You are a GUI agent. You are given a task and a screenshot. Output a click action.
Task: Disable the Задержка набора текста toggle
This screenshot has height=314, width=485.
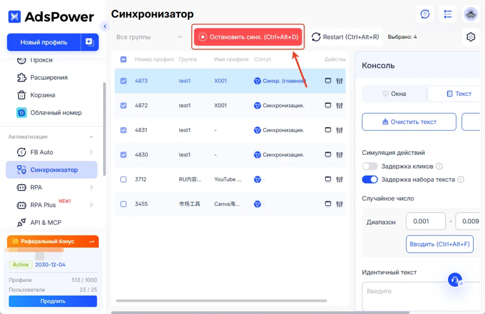pos(370,179)
